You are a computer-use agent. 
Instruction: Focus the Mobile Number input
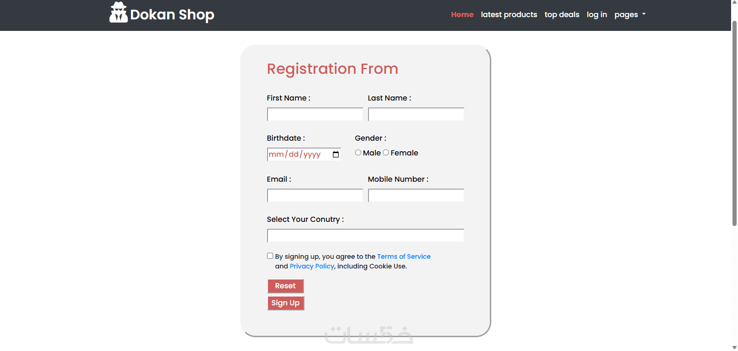coord(416,196)
